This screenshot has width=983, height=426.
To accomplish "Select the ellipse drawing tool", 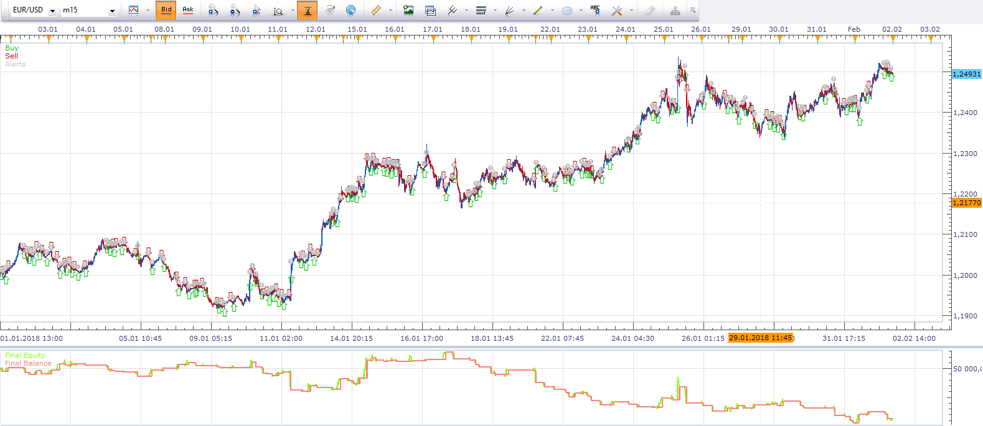I will pyautogui.click(x=567, y=11).
